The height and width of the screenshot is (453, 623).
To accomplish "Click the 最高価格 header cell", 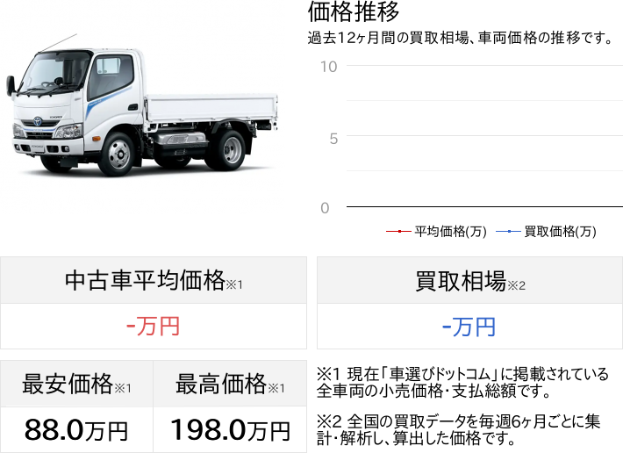I will [230, 384].
